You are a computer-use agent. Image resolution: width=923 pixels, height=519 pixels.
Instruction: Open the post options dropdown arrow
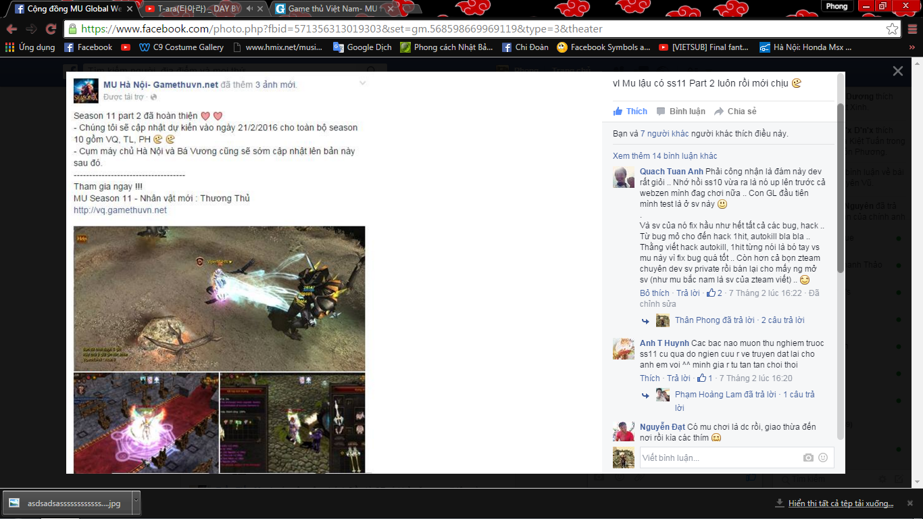tap(362, 83)
